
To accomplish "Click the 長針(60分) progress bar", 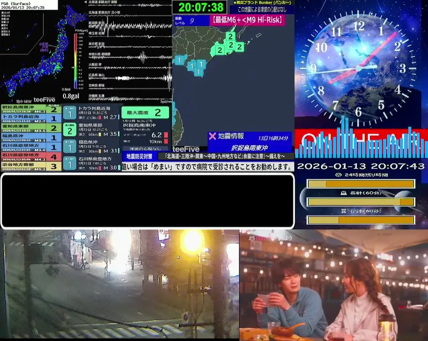I will [361, 202].
